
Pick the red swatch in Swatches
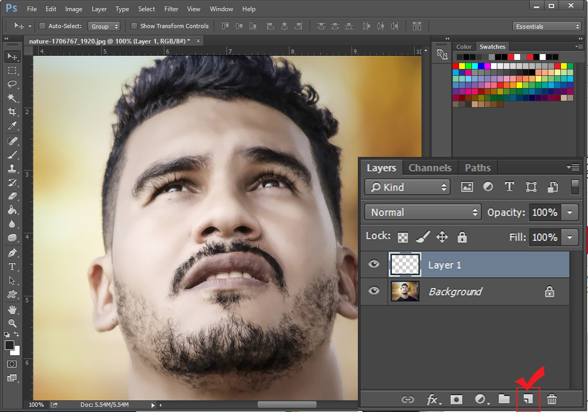click(455, 66)
